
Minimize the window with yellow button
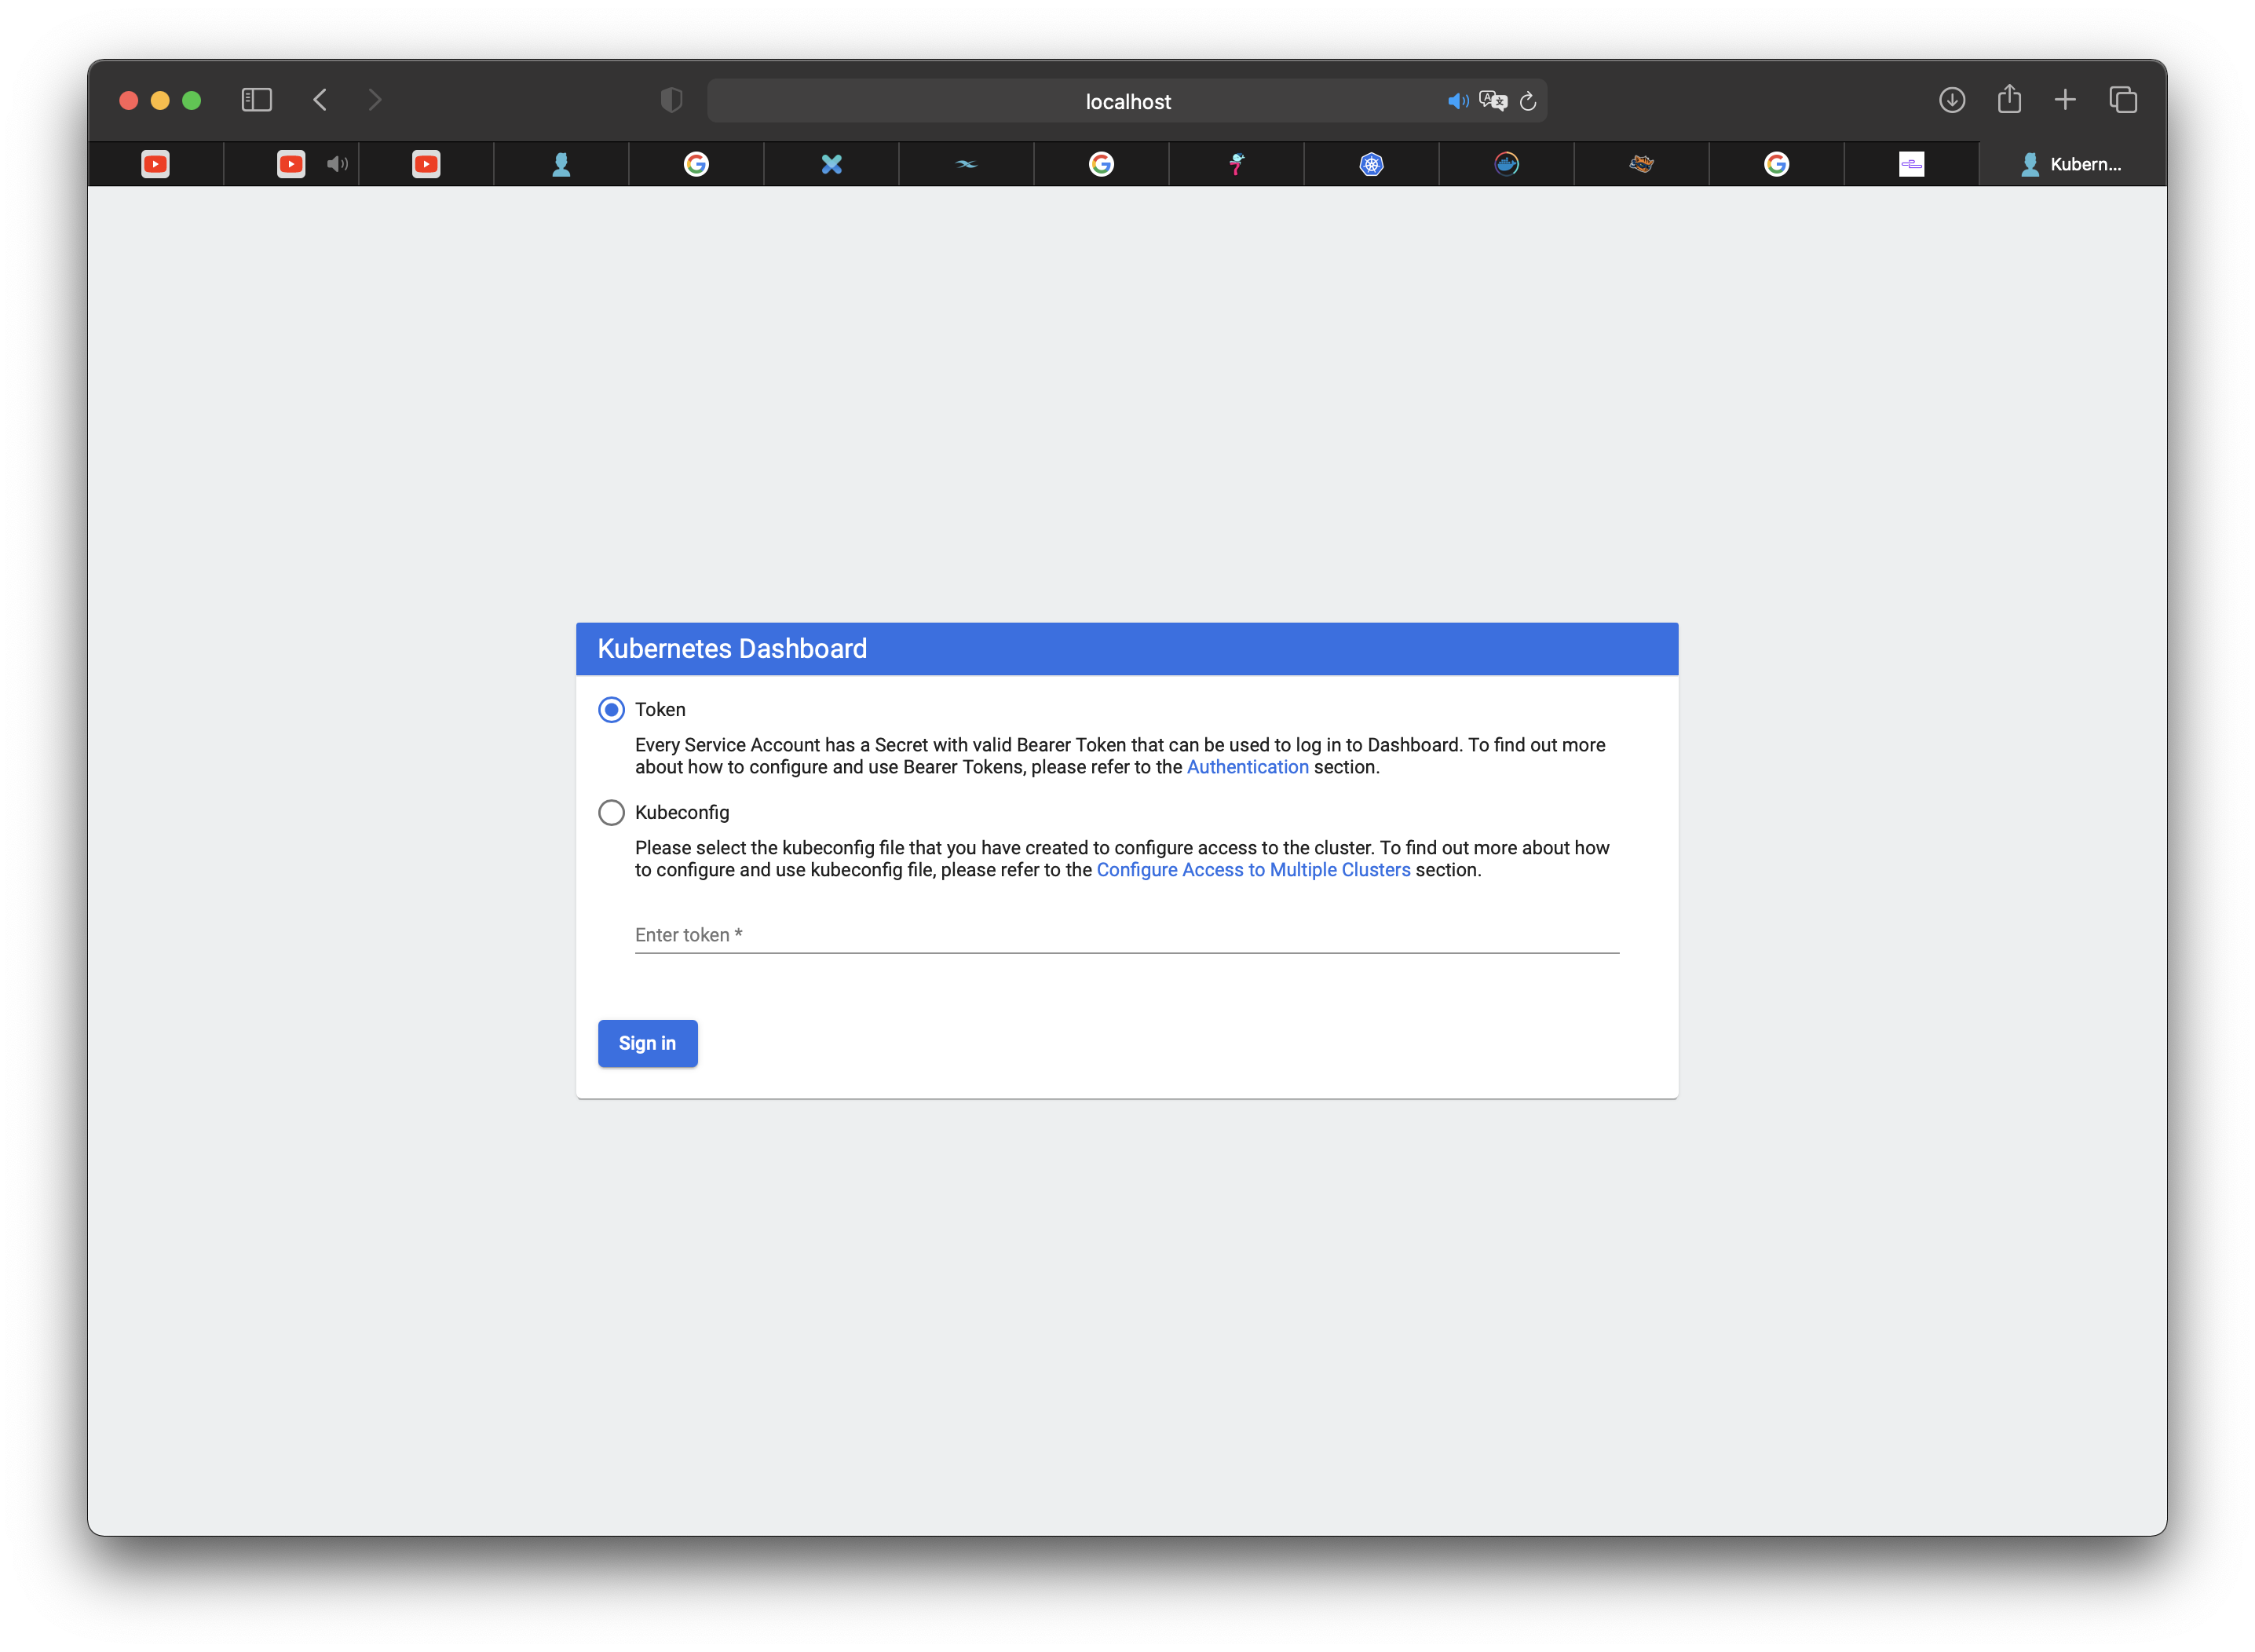pos(160,100)
